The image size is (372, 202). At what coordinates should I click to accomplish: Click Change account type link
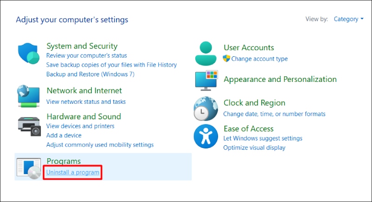[x=259, y=59]
